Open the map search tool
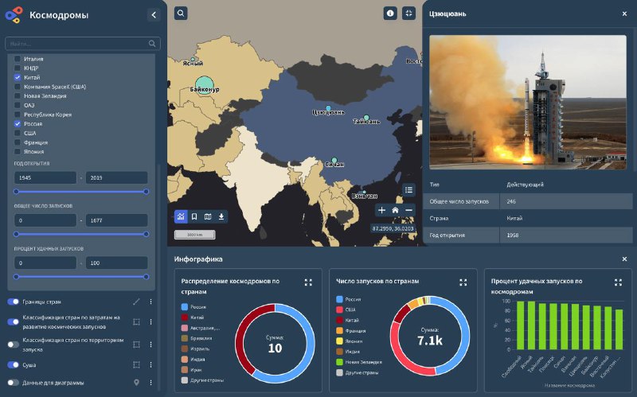Screen dimensions: 637x397 [x=181, y=14]
